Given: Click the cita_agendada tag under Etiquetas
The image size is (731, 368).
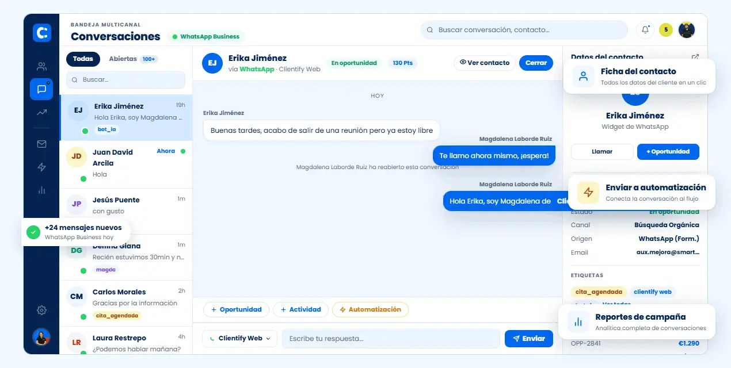Looking at the screenshot, I should (x=599, y=292).
